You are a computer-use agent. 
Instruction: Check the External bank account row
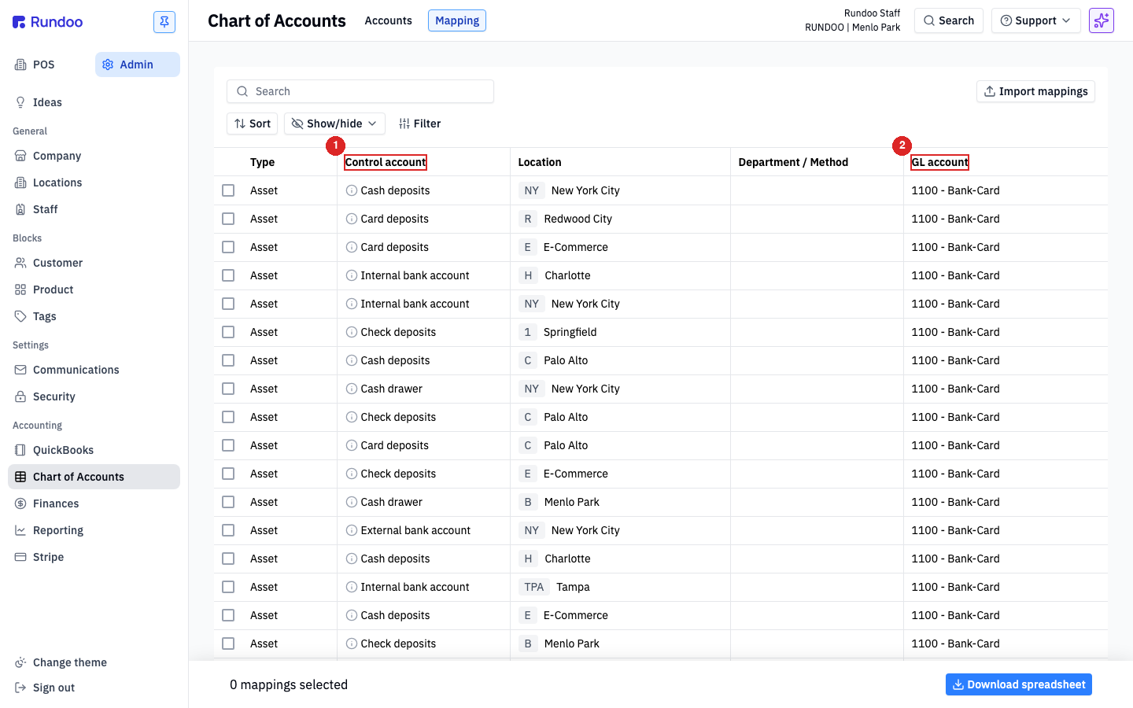(228, 530)
